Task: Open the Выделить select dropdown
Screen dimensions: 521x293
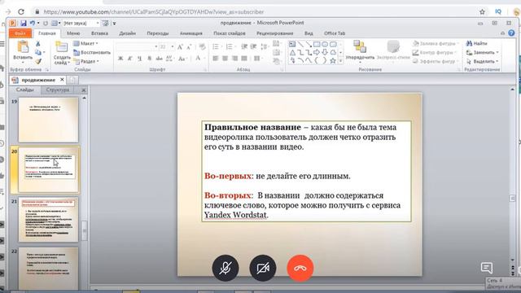Action: point(483,62)
